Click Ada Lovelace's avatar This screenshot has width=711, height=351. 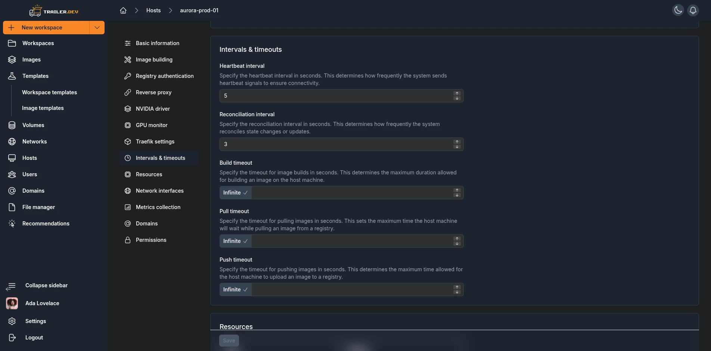12,303
